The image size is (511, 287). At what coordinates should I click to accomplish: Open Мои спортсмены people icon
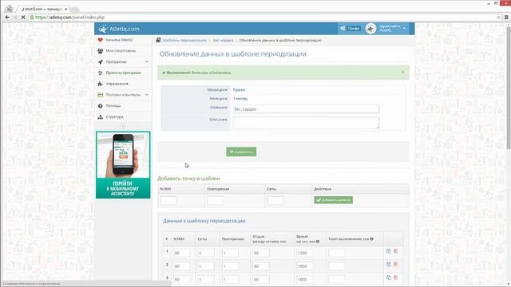pos(101,51)
